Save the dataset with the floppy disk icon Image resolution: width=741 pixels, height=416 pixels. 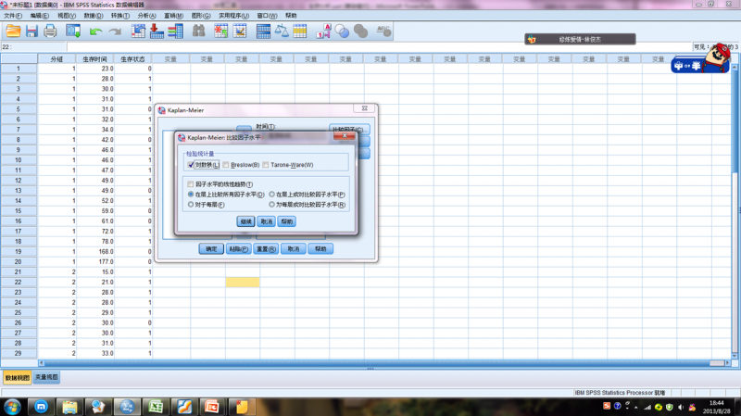31,32
